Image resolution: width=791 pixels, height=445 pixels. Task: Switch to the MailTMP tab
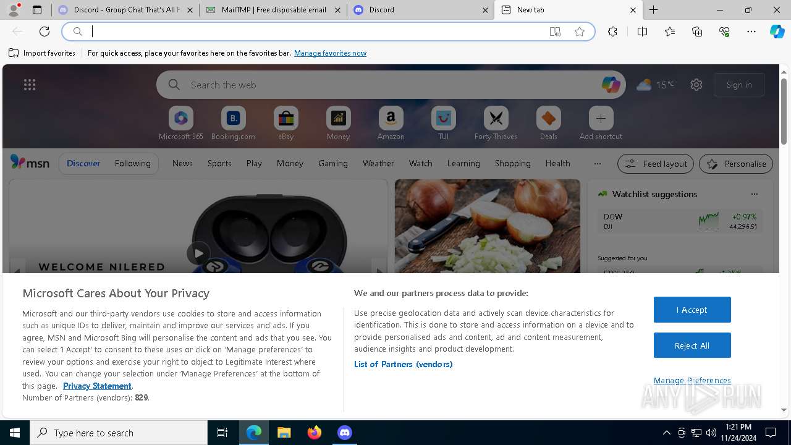click(273, 10)
